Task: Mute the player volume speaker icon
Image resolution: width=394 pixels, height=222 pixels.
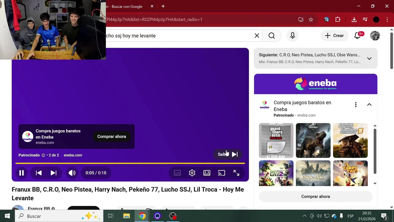Action: tap(72, 173)
